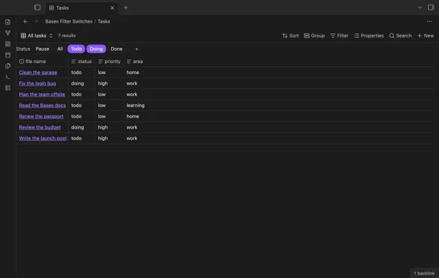
Task: Click status cell of Fix the login bug
Action: coord(82,84)
